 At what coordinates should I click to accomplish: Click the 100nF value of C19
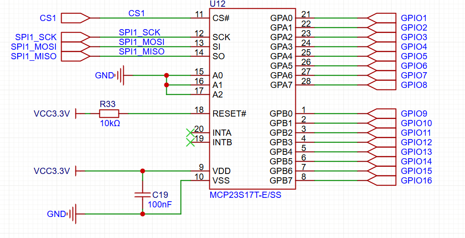161,205
